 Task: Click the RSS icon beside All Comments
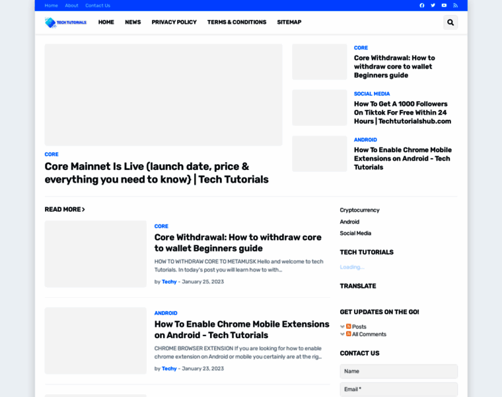(x=349, y=334)
